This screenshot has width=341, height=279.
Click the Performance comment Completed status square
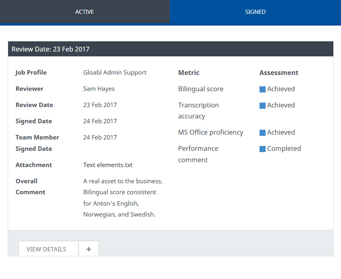[262, 149]
